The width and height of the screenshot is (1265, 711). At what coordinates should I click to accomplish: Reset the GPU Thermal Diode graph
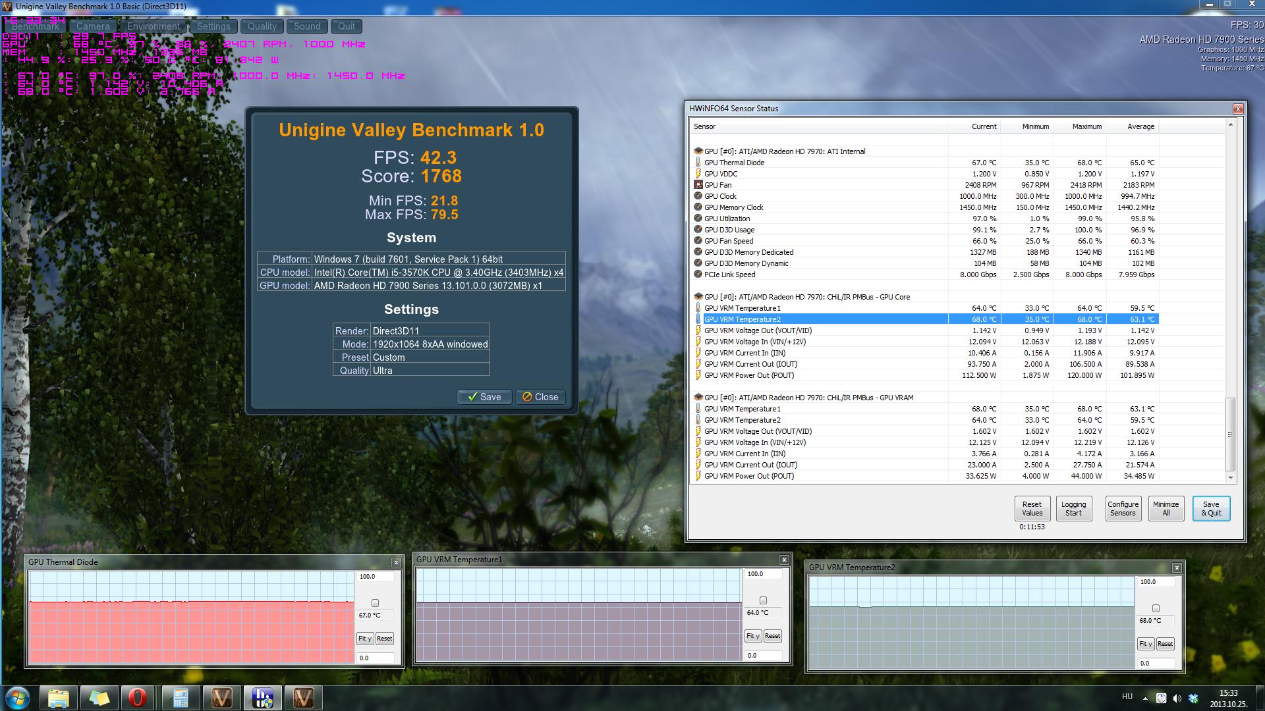[384, 639]
